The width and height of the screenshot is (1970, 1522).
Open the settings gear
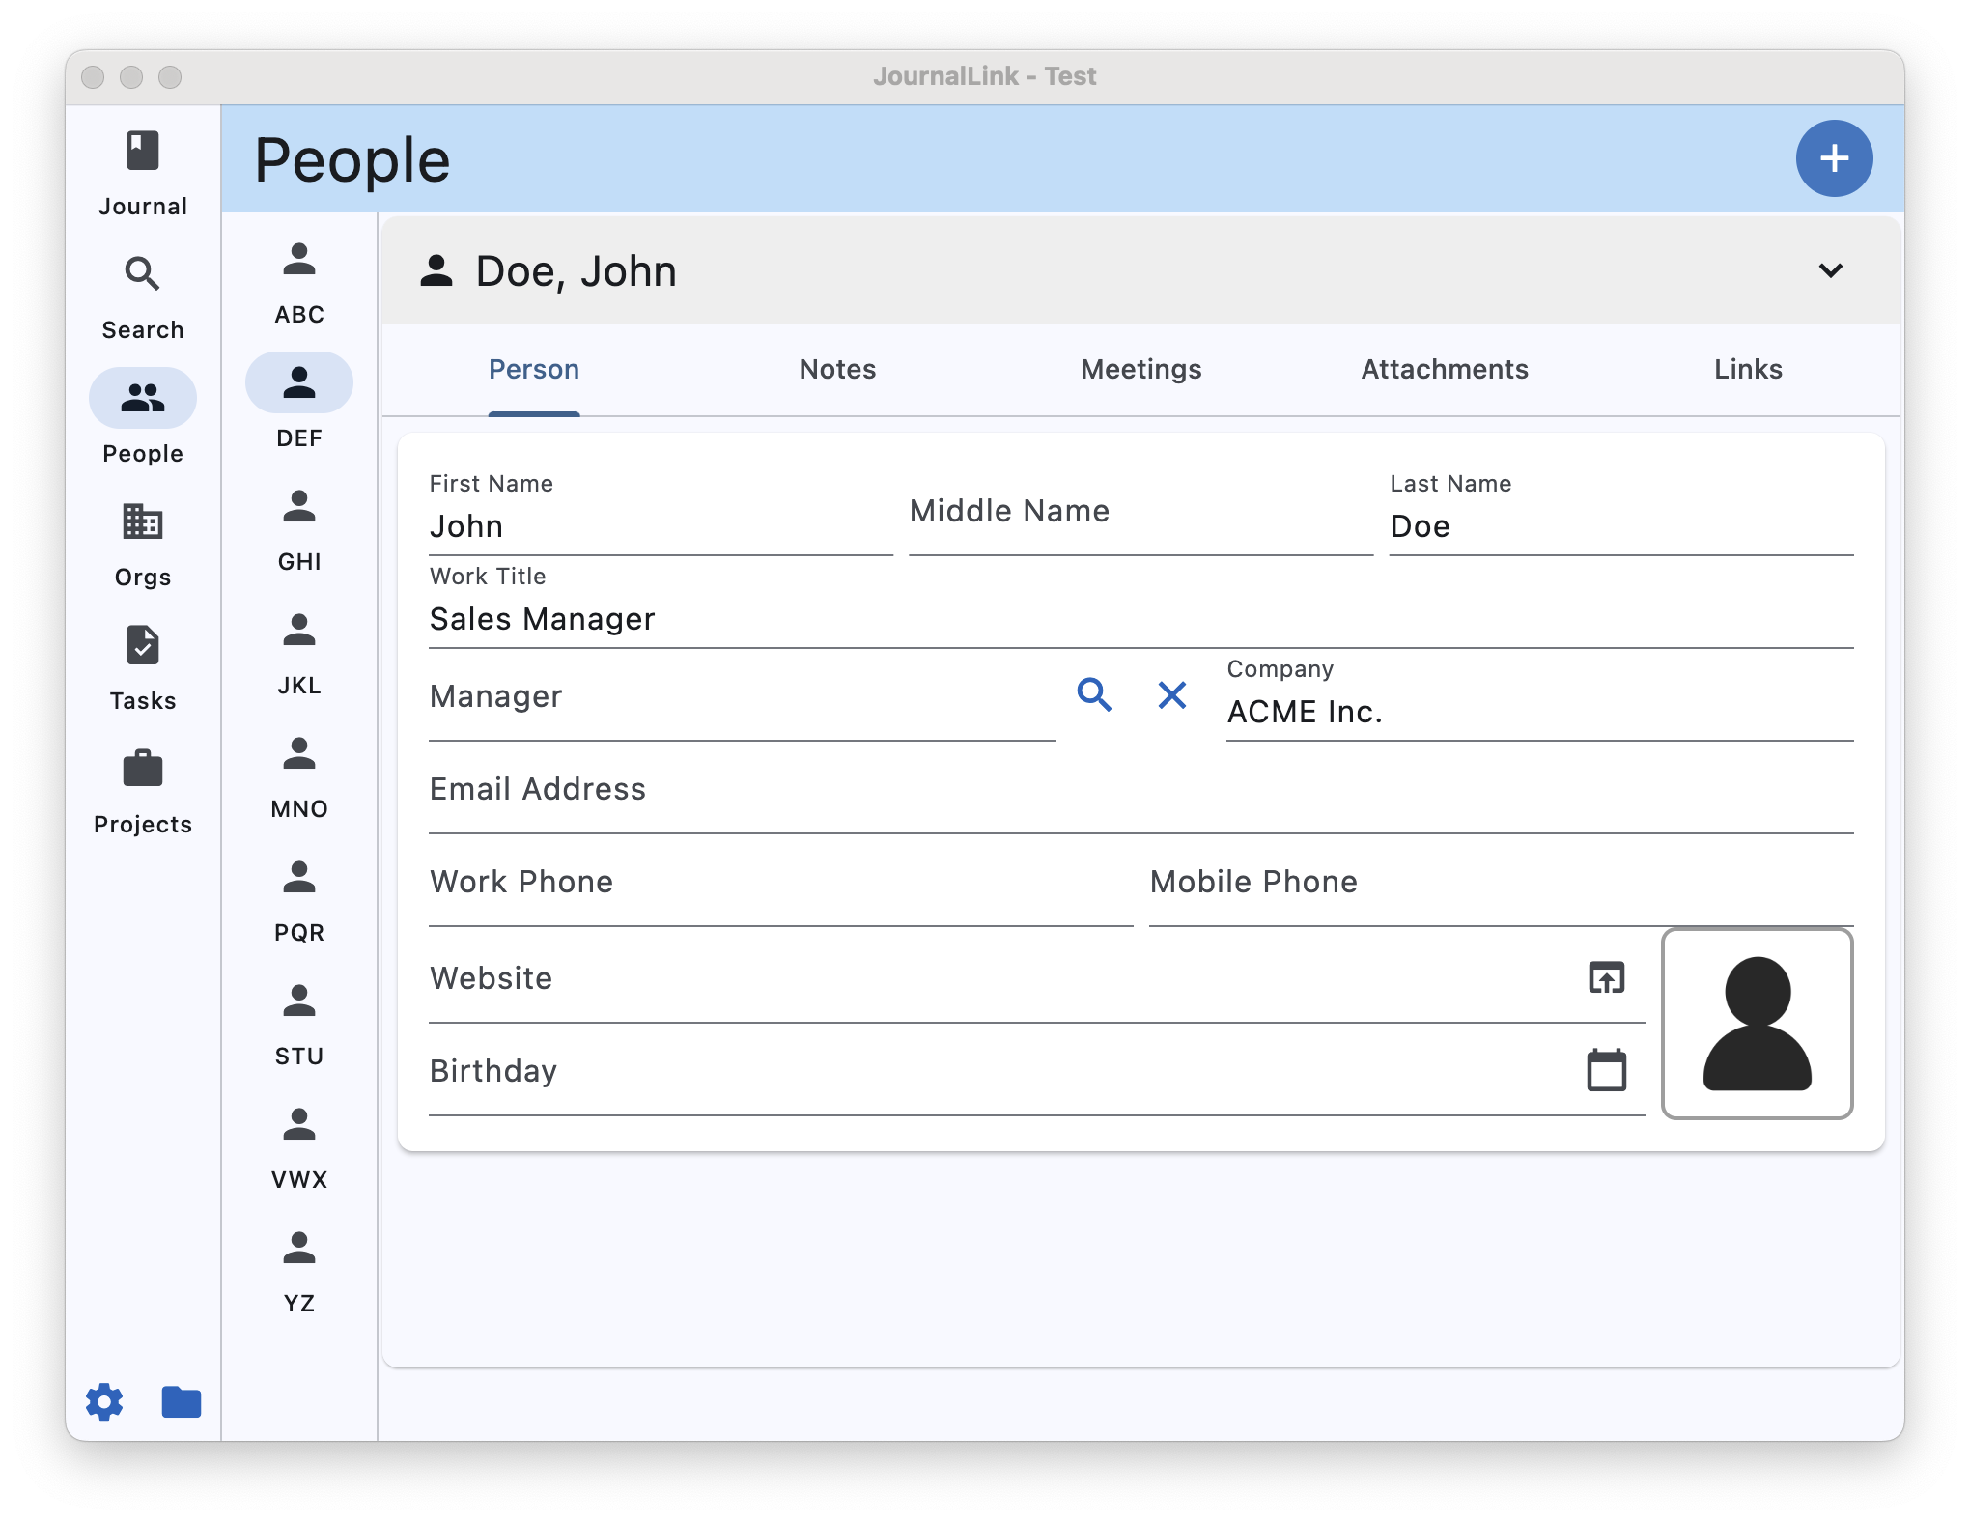point(104,1402)
